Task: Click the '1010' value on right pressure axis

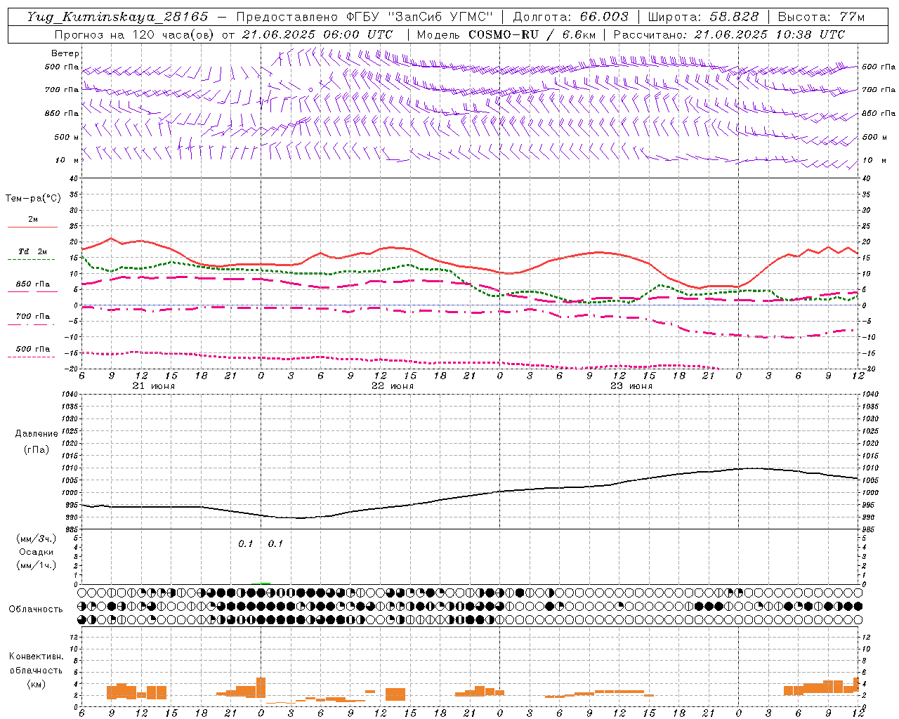Action: [870, 468]
